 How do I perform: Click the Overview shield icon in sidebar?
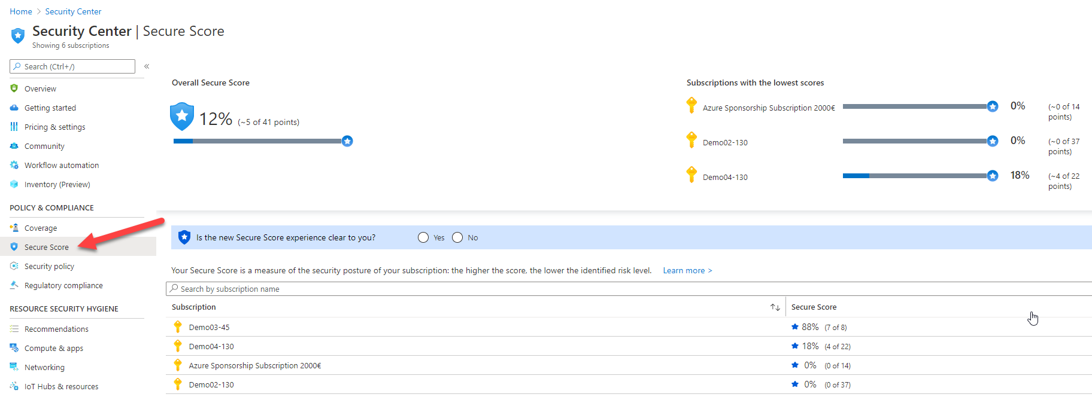14,88
